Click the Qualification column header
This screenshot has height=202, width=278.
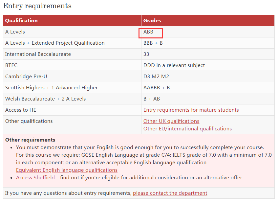(x=21, y=21)
